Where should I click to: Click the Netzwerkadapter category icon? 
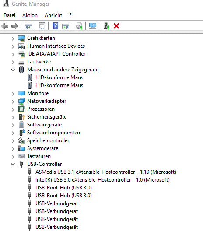pos(21,102)
